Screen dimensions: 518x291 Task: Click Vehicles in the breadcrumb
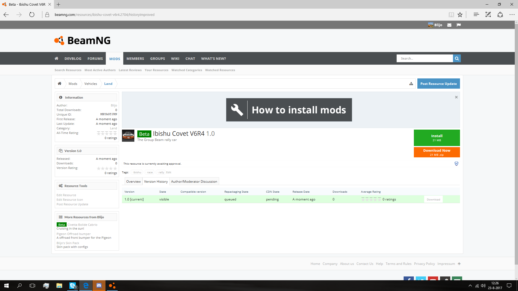pyautogui.click(x=91, y=84)
